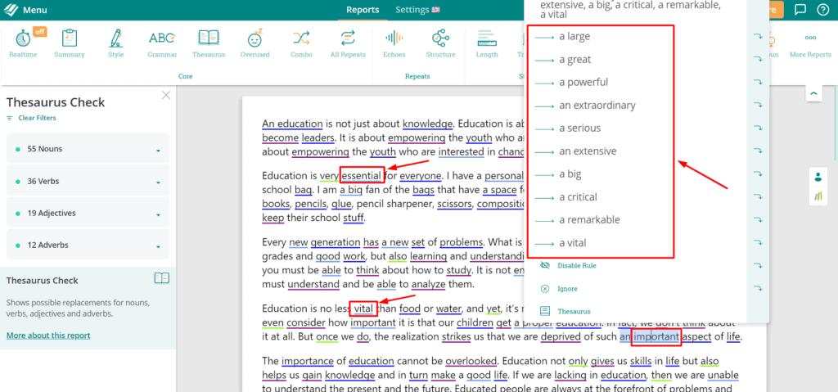Replace with 'a powerful' suggestion
This screenshot has height=392, width=838.
(x=583, y=83)
